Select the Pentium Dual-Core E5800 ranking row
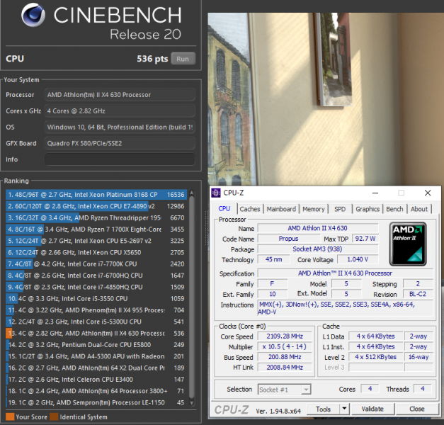Image resolution: width=444 pixels, height=425 pixels. 96,345
